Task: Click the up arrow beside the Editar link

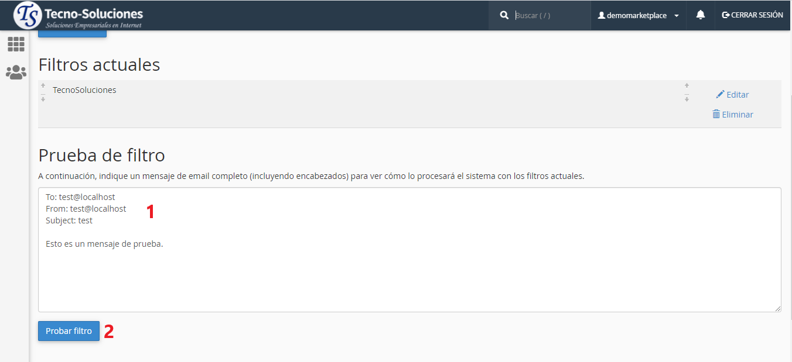Action: click(687, 85)
